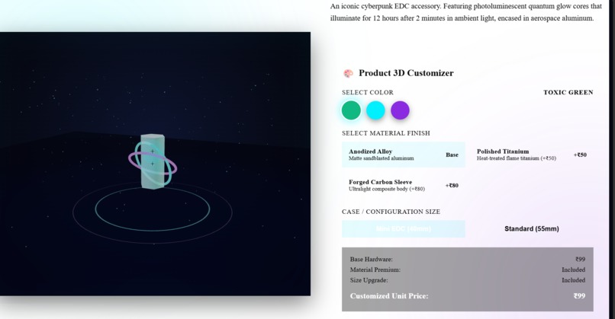Click the Size Upgrade label

(x=369, y=280)
